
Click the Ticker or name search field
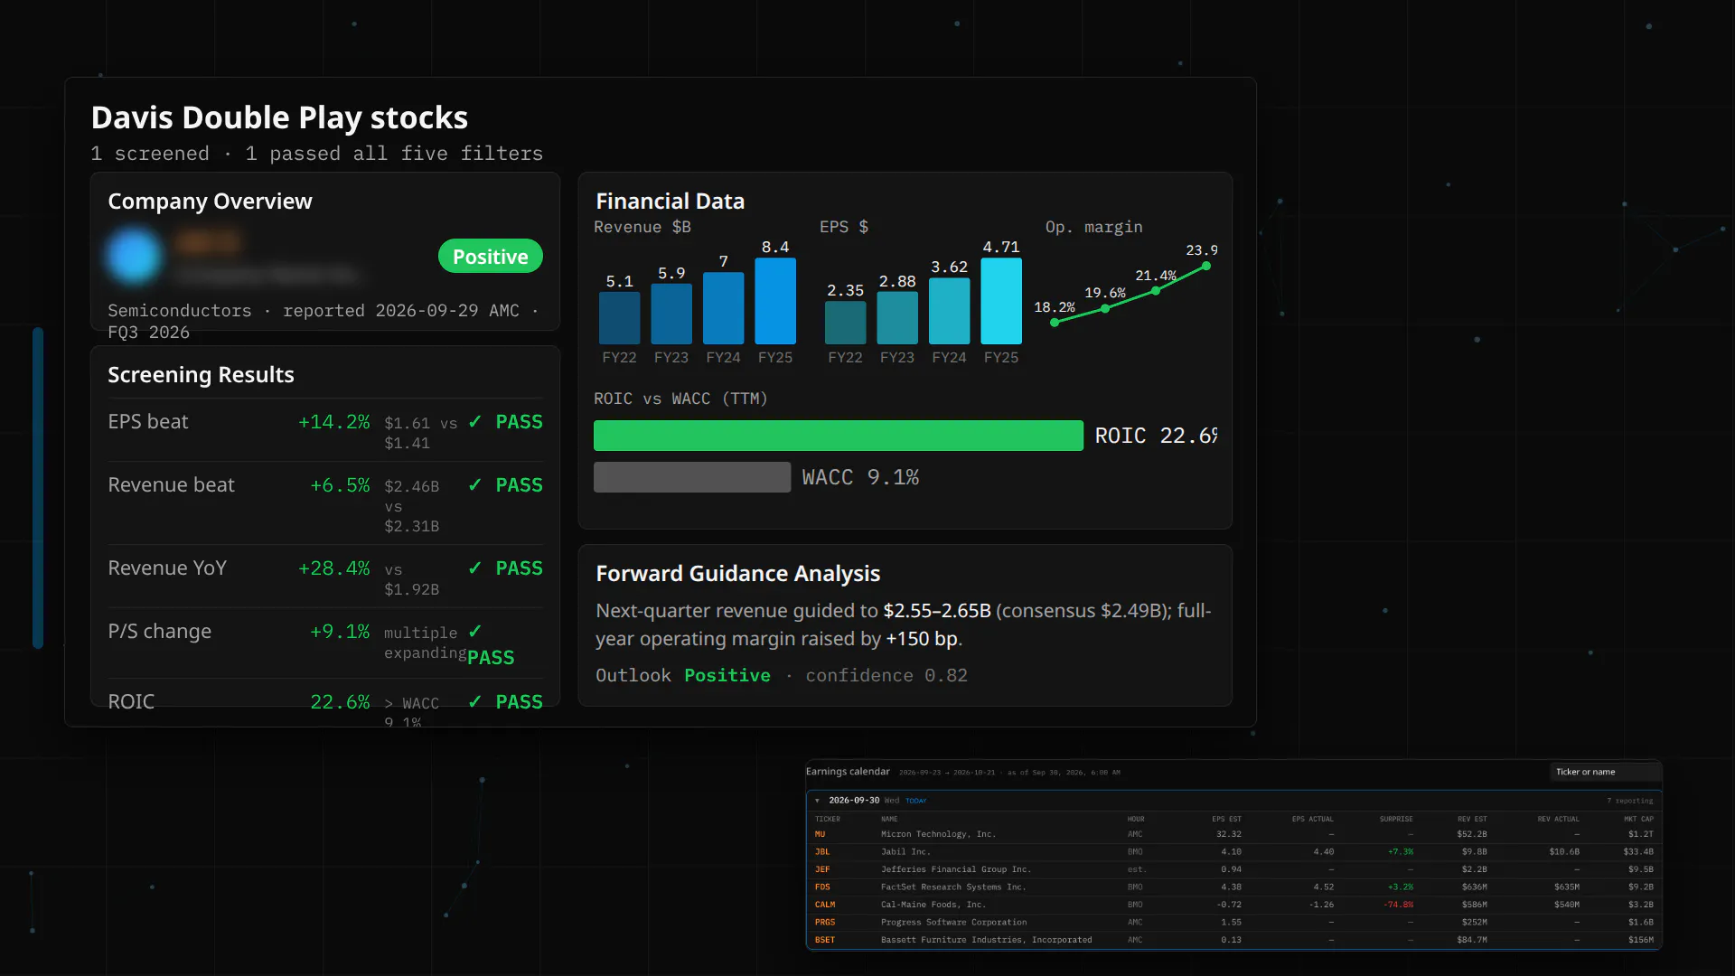point(1606,772)
